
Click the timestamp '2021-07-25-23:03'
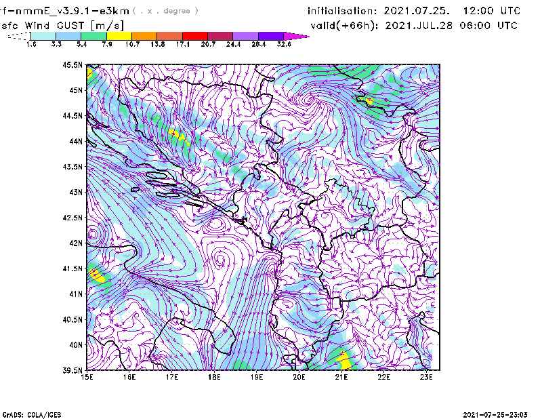point(495,415)
